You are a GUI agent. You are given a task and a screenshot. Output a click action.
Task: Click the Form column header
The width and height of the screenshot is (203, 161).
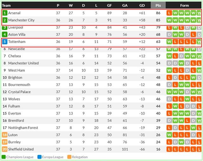(x=184, y=5)
